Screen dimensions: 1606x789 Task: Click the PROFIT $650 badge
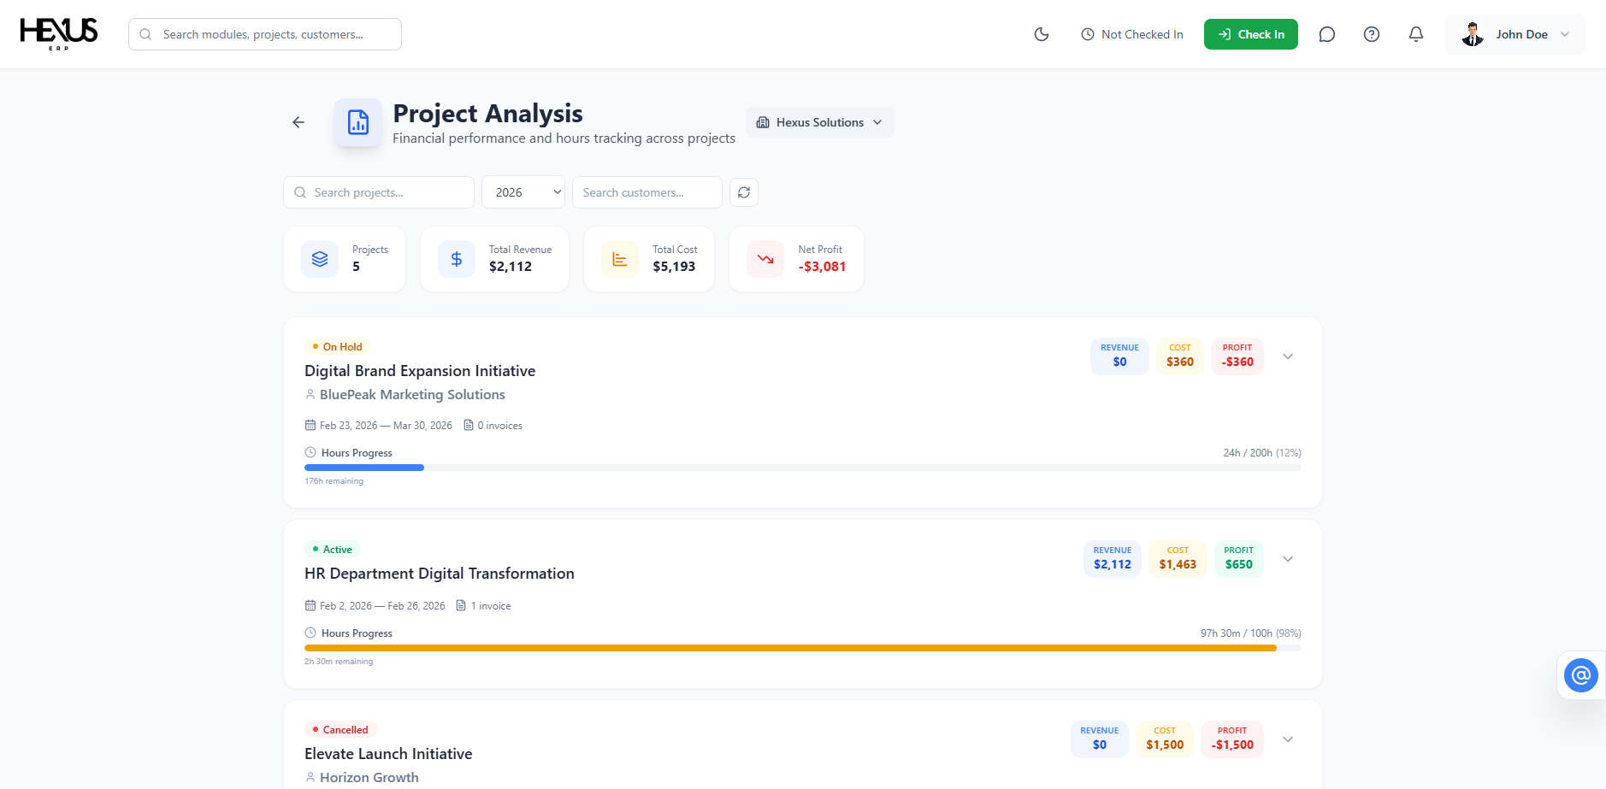(1238, 559)
